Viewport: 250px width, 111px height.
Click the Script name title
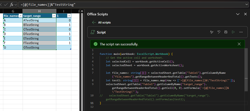(101, 32)
